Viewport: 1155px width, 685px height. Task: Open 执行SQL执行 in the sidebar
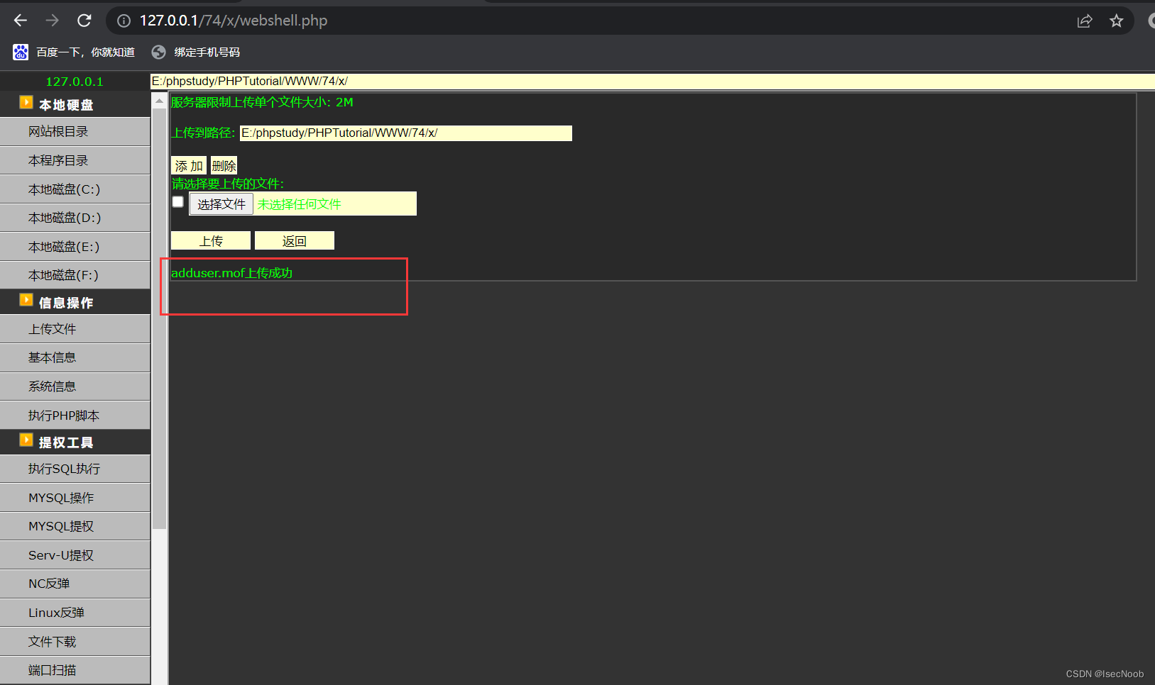coord(75,469)
